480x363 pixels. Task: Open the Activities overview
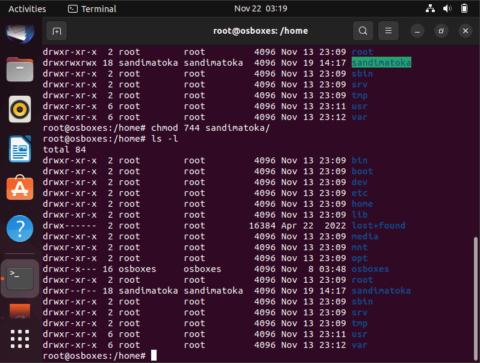pos(27,9)
